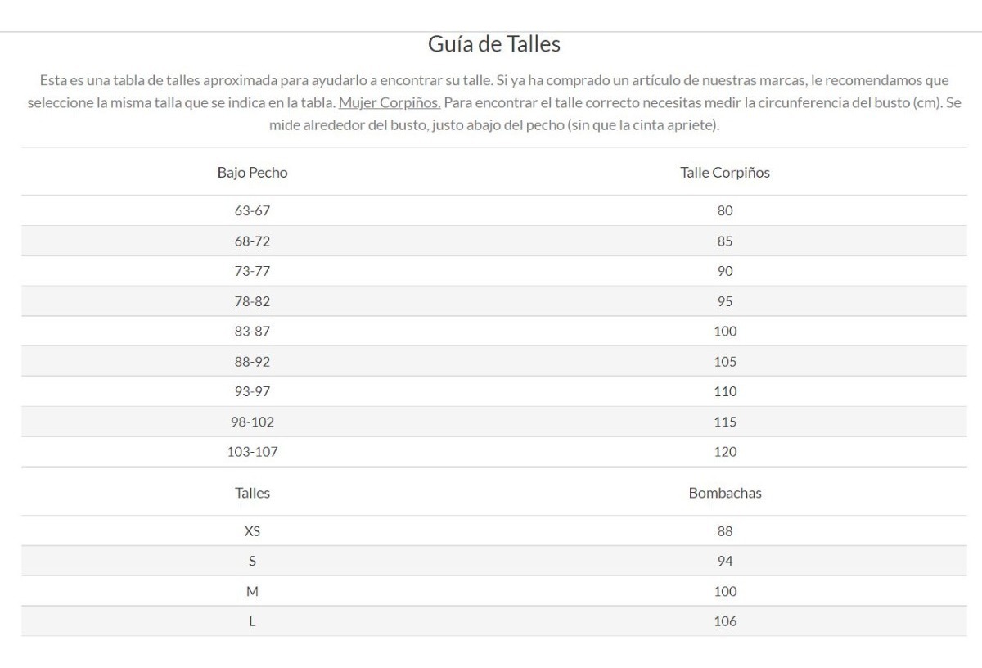Click the Talles column header
This screenshot has width=982, height=668.
coord(252,493)
